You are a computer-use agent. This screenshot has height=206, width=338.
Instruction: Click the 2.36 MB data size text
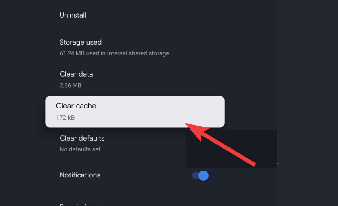pos(71,85)
